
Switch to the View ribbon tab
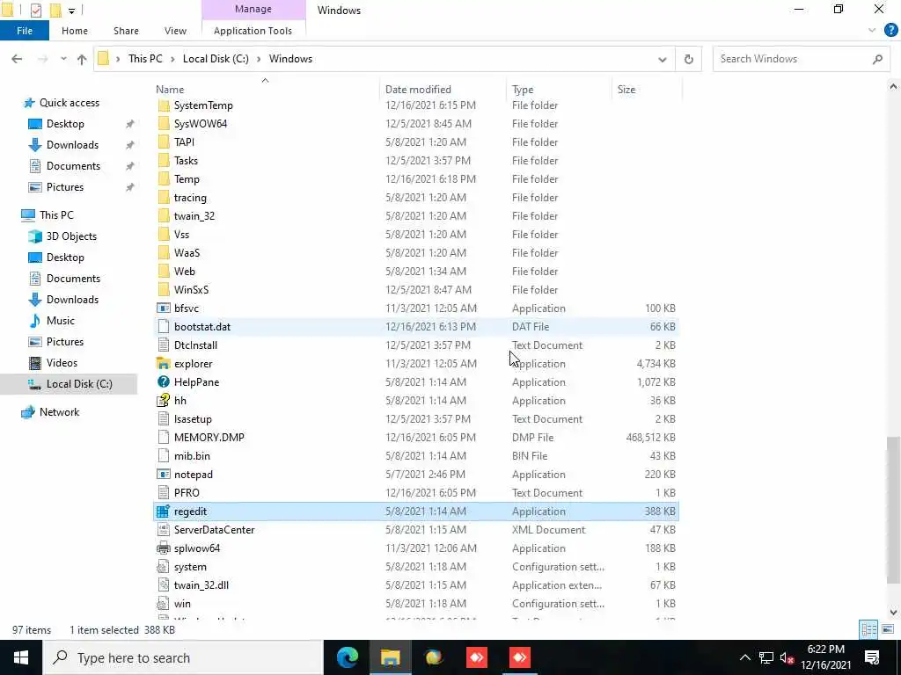(175, 31)
